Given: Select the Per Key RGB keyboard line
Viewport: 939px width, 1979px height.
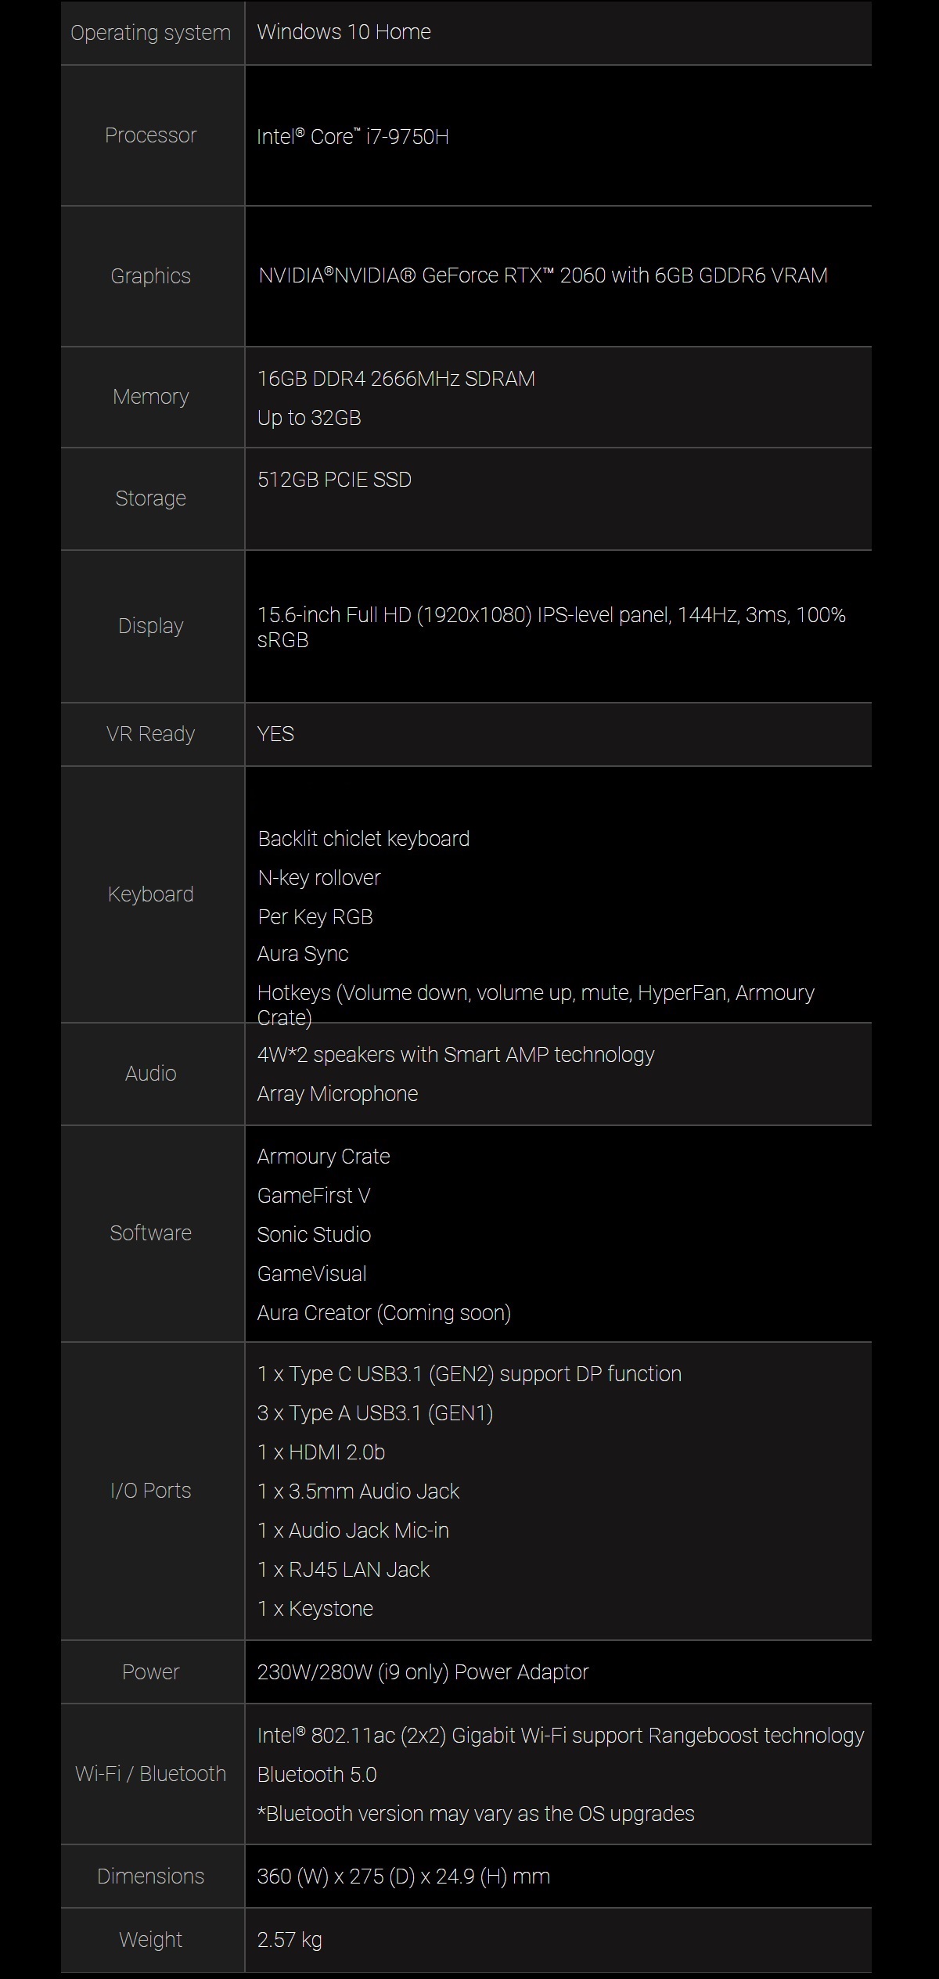Looking at the screenshot, I should tap(315, 917).
